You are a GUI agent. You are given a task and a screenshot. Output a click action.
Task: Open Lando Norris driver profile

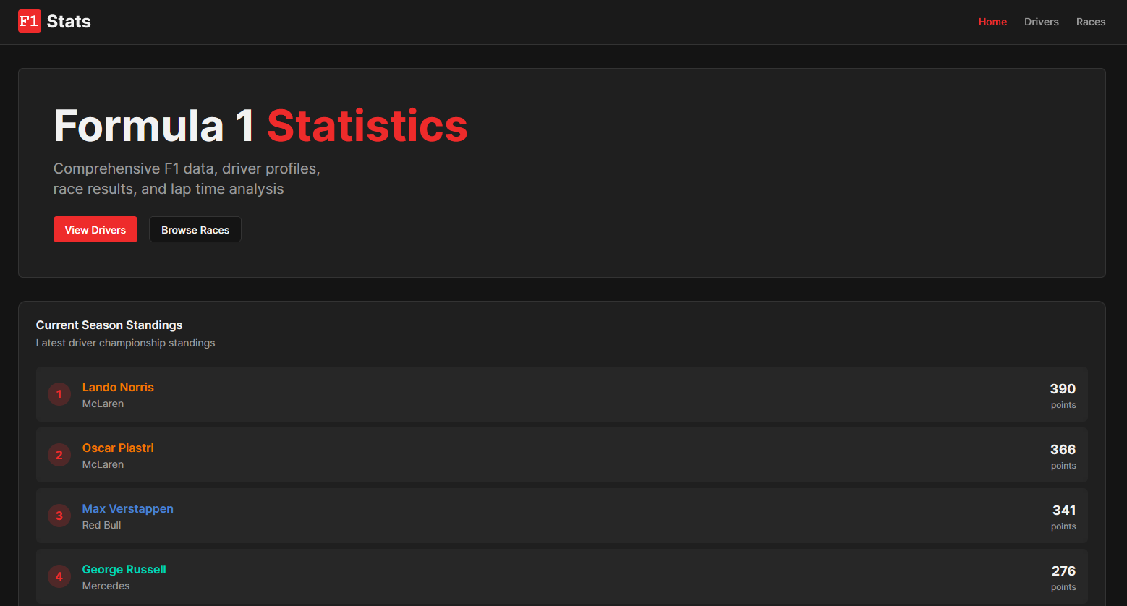118,387
